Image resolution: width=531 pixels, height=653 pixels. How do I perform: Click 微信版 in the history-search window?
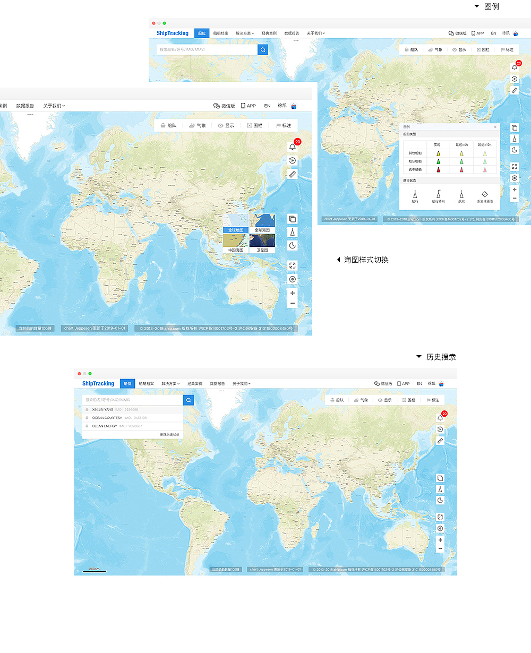point(383,383)
